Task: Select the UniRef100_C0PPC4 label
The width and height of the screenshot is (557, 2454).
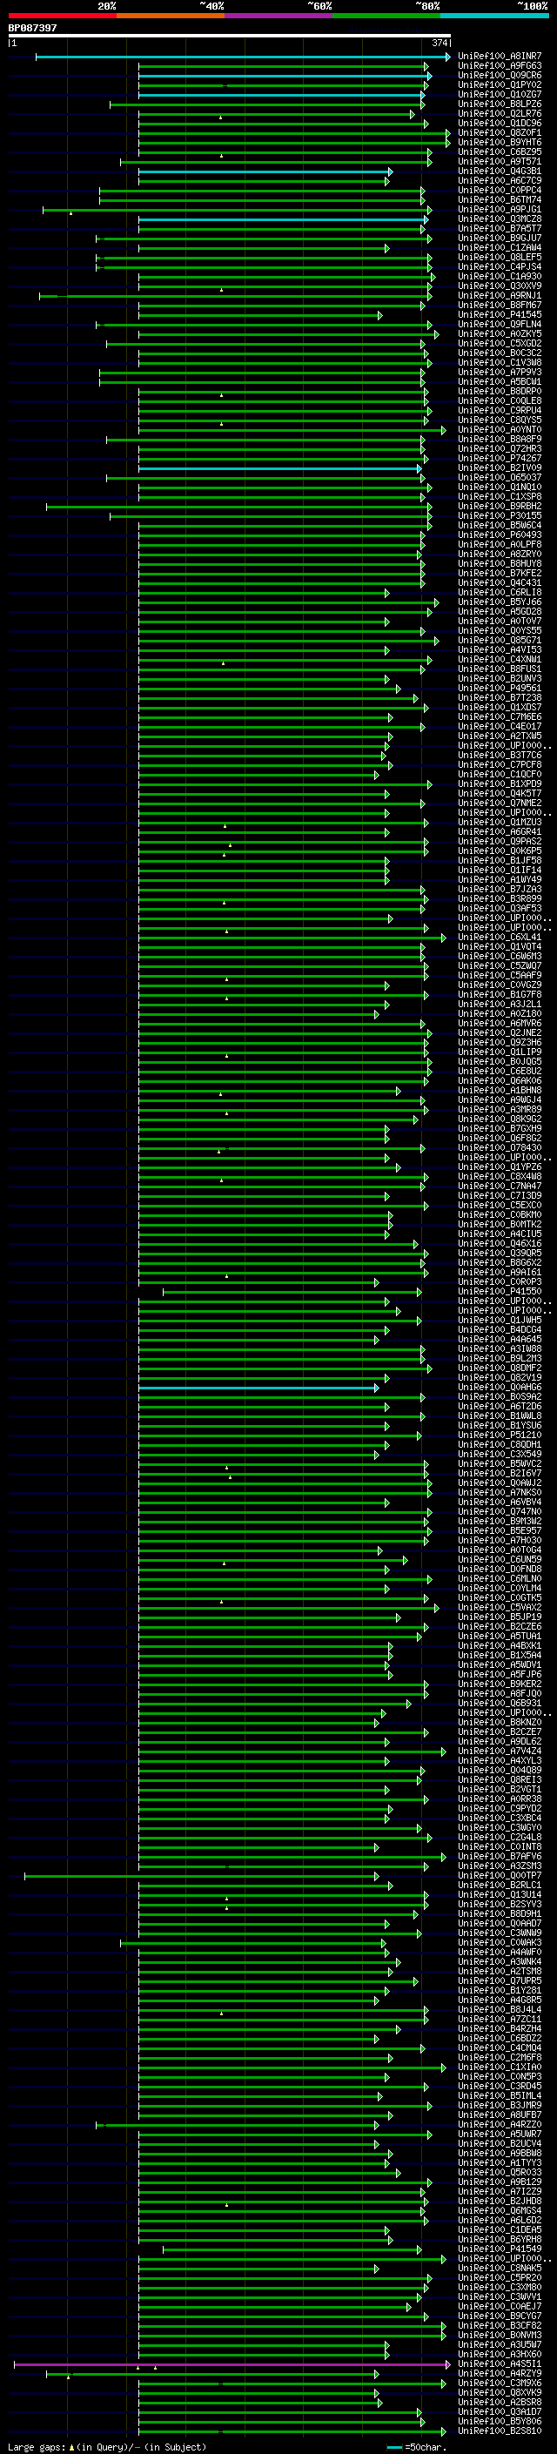Action: tap(500, 191)
